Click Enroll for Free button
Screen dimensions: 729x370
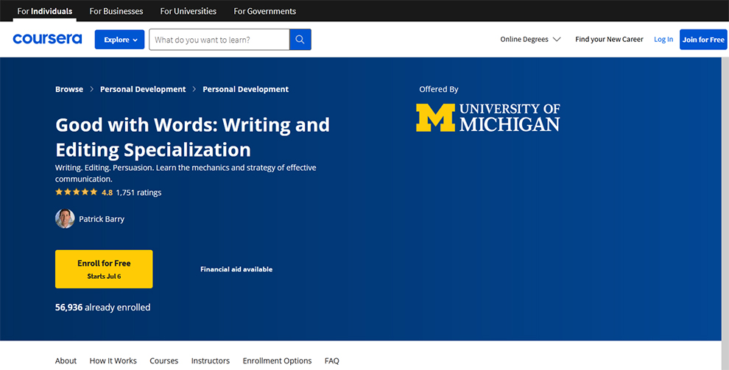click(104, 268)
